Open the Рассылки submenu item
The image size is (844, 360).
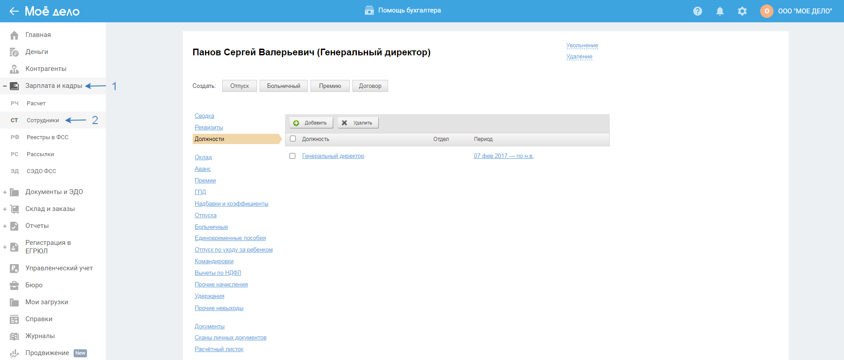point(40,154)
